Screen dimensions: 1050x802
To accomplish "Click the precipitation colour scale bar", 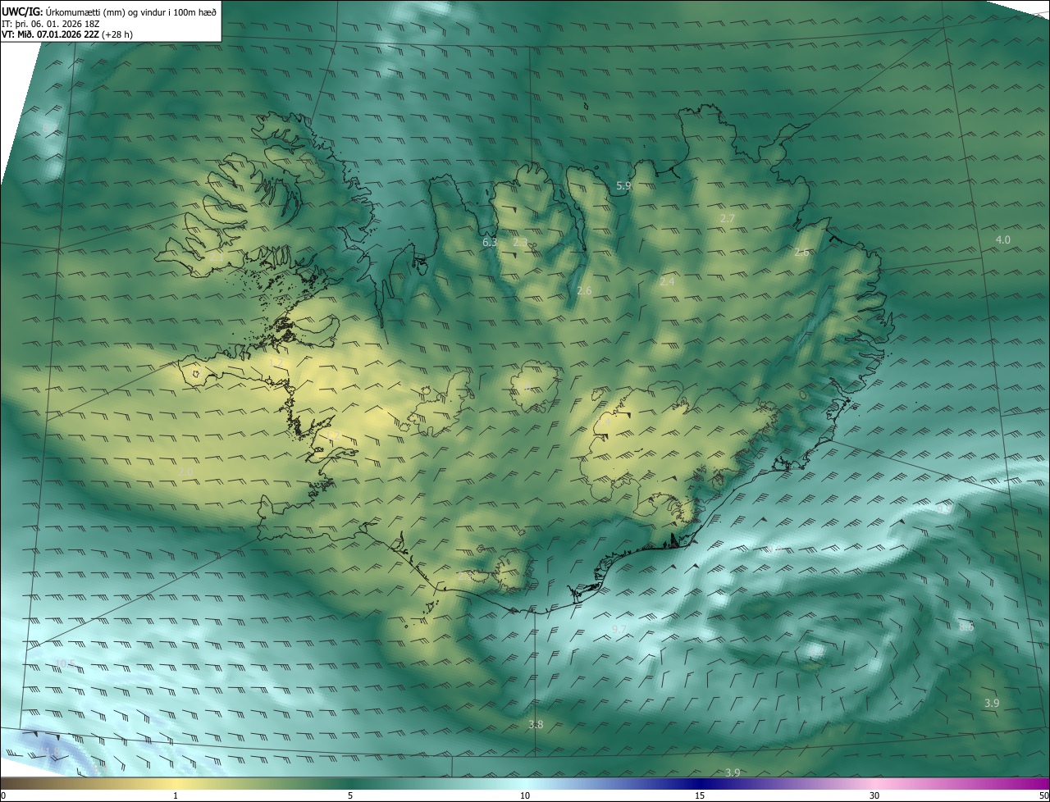I will tap(525, 783).
